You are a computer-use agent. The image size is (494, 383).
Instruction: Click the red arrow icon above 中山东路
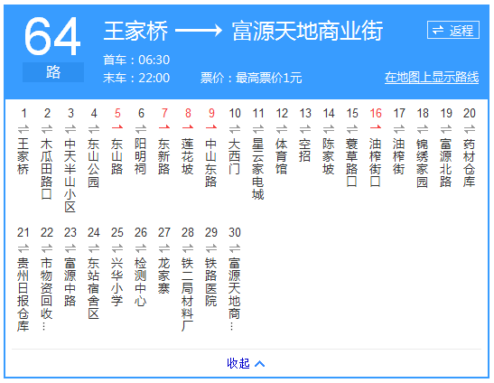(x=211, y=127)
